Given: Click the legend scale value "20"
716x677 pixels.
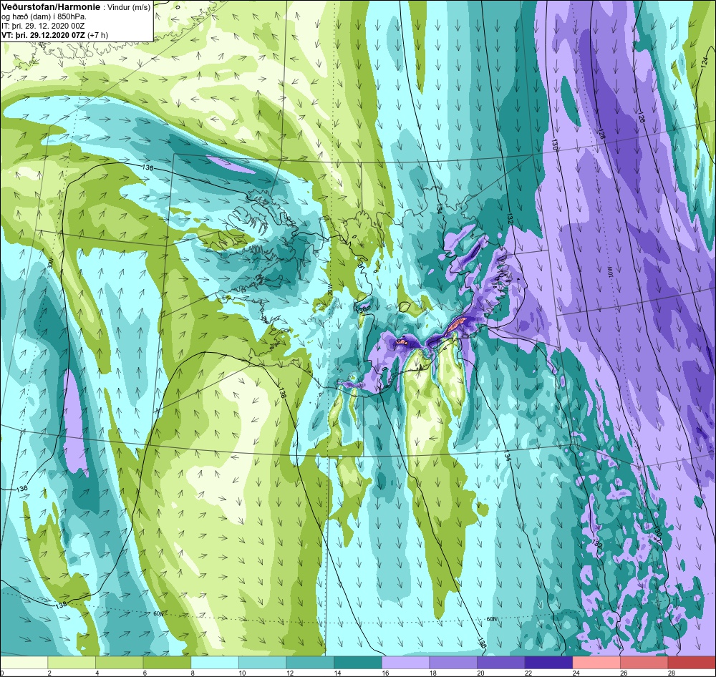Looking at the screenshot, I should (481, 673).
